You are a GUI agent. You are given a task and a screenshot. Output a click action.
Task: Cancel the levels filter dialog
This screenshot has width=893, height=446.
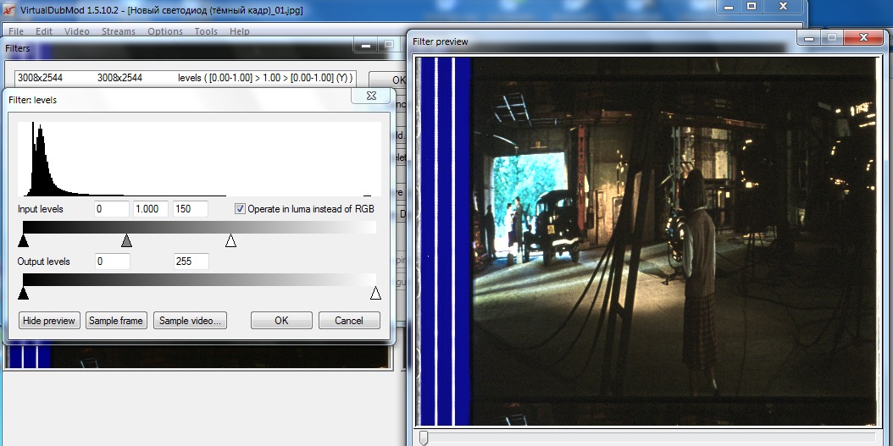[349, 321]
